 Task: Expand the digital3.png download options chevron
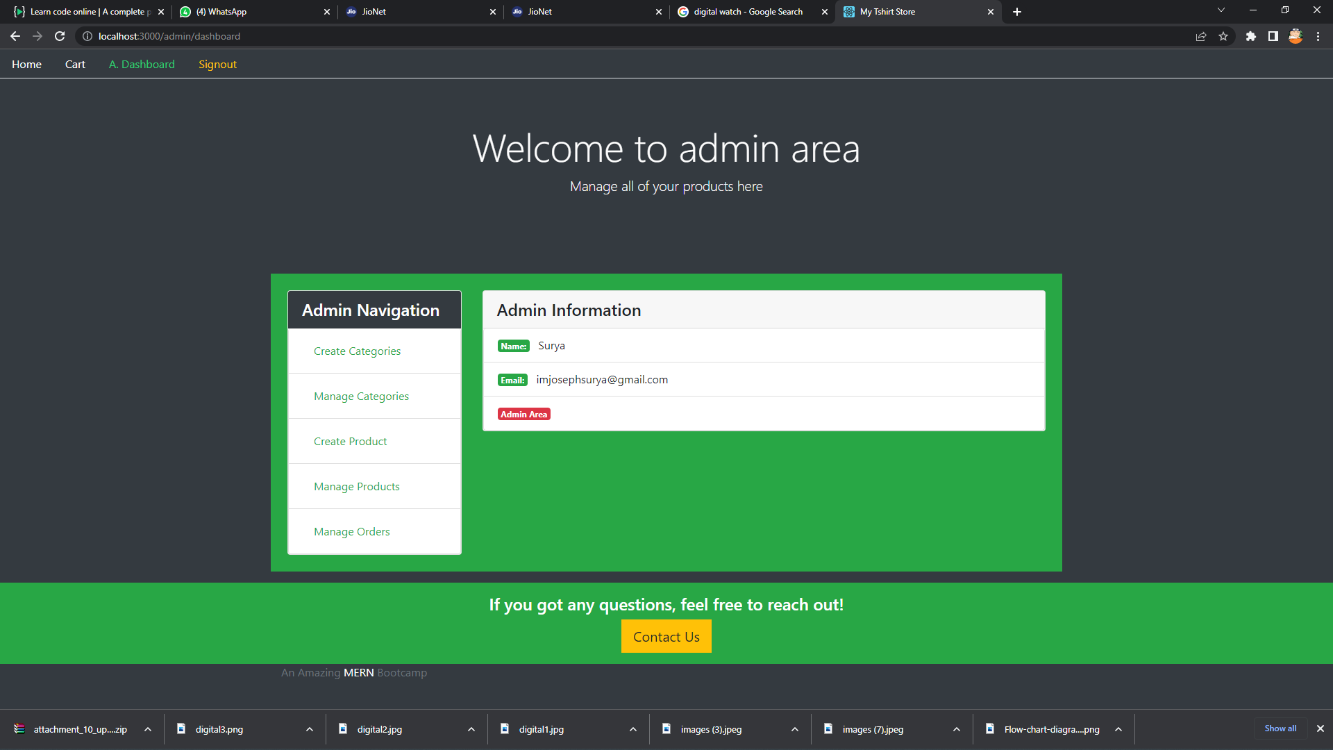pos(309,729)
